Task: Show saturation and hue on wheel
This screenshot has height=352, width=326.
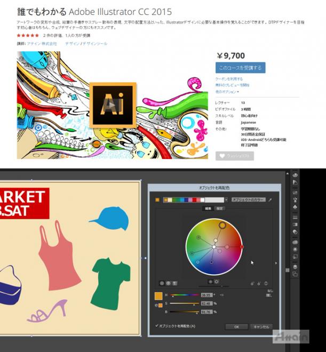Action: 211,282
